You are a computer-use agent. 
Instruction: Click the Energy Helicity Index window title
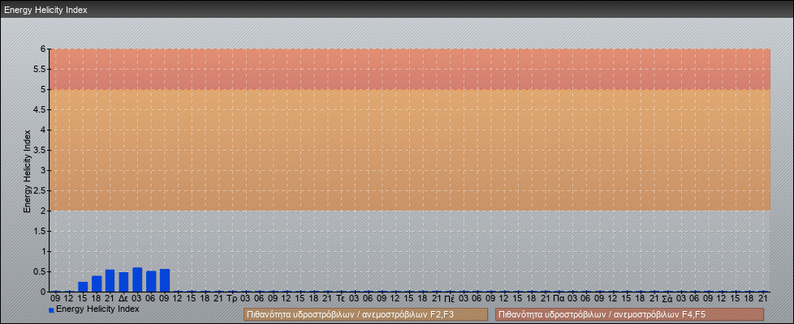coord(45,11)
